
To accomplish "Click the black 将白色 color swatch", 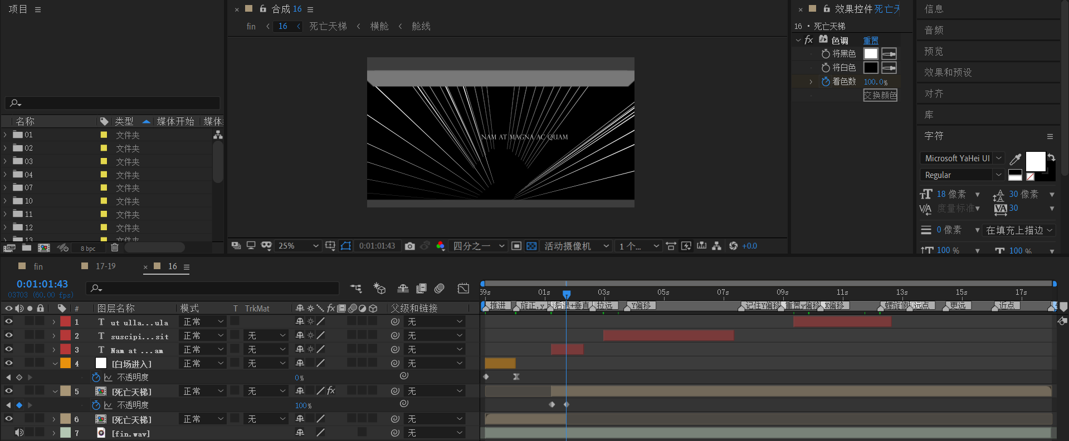I will point(871,68).
